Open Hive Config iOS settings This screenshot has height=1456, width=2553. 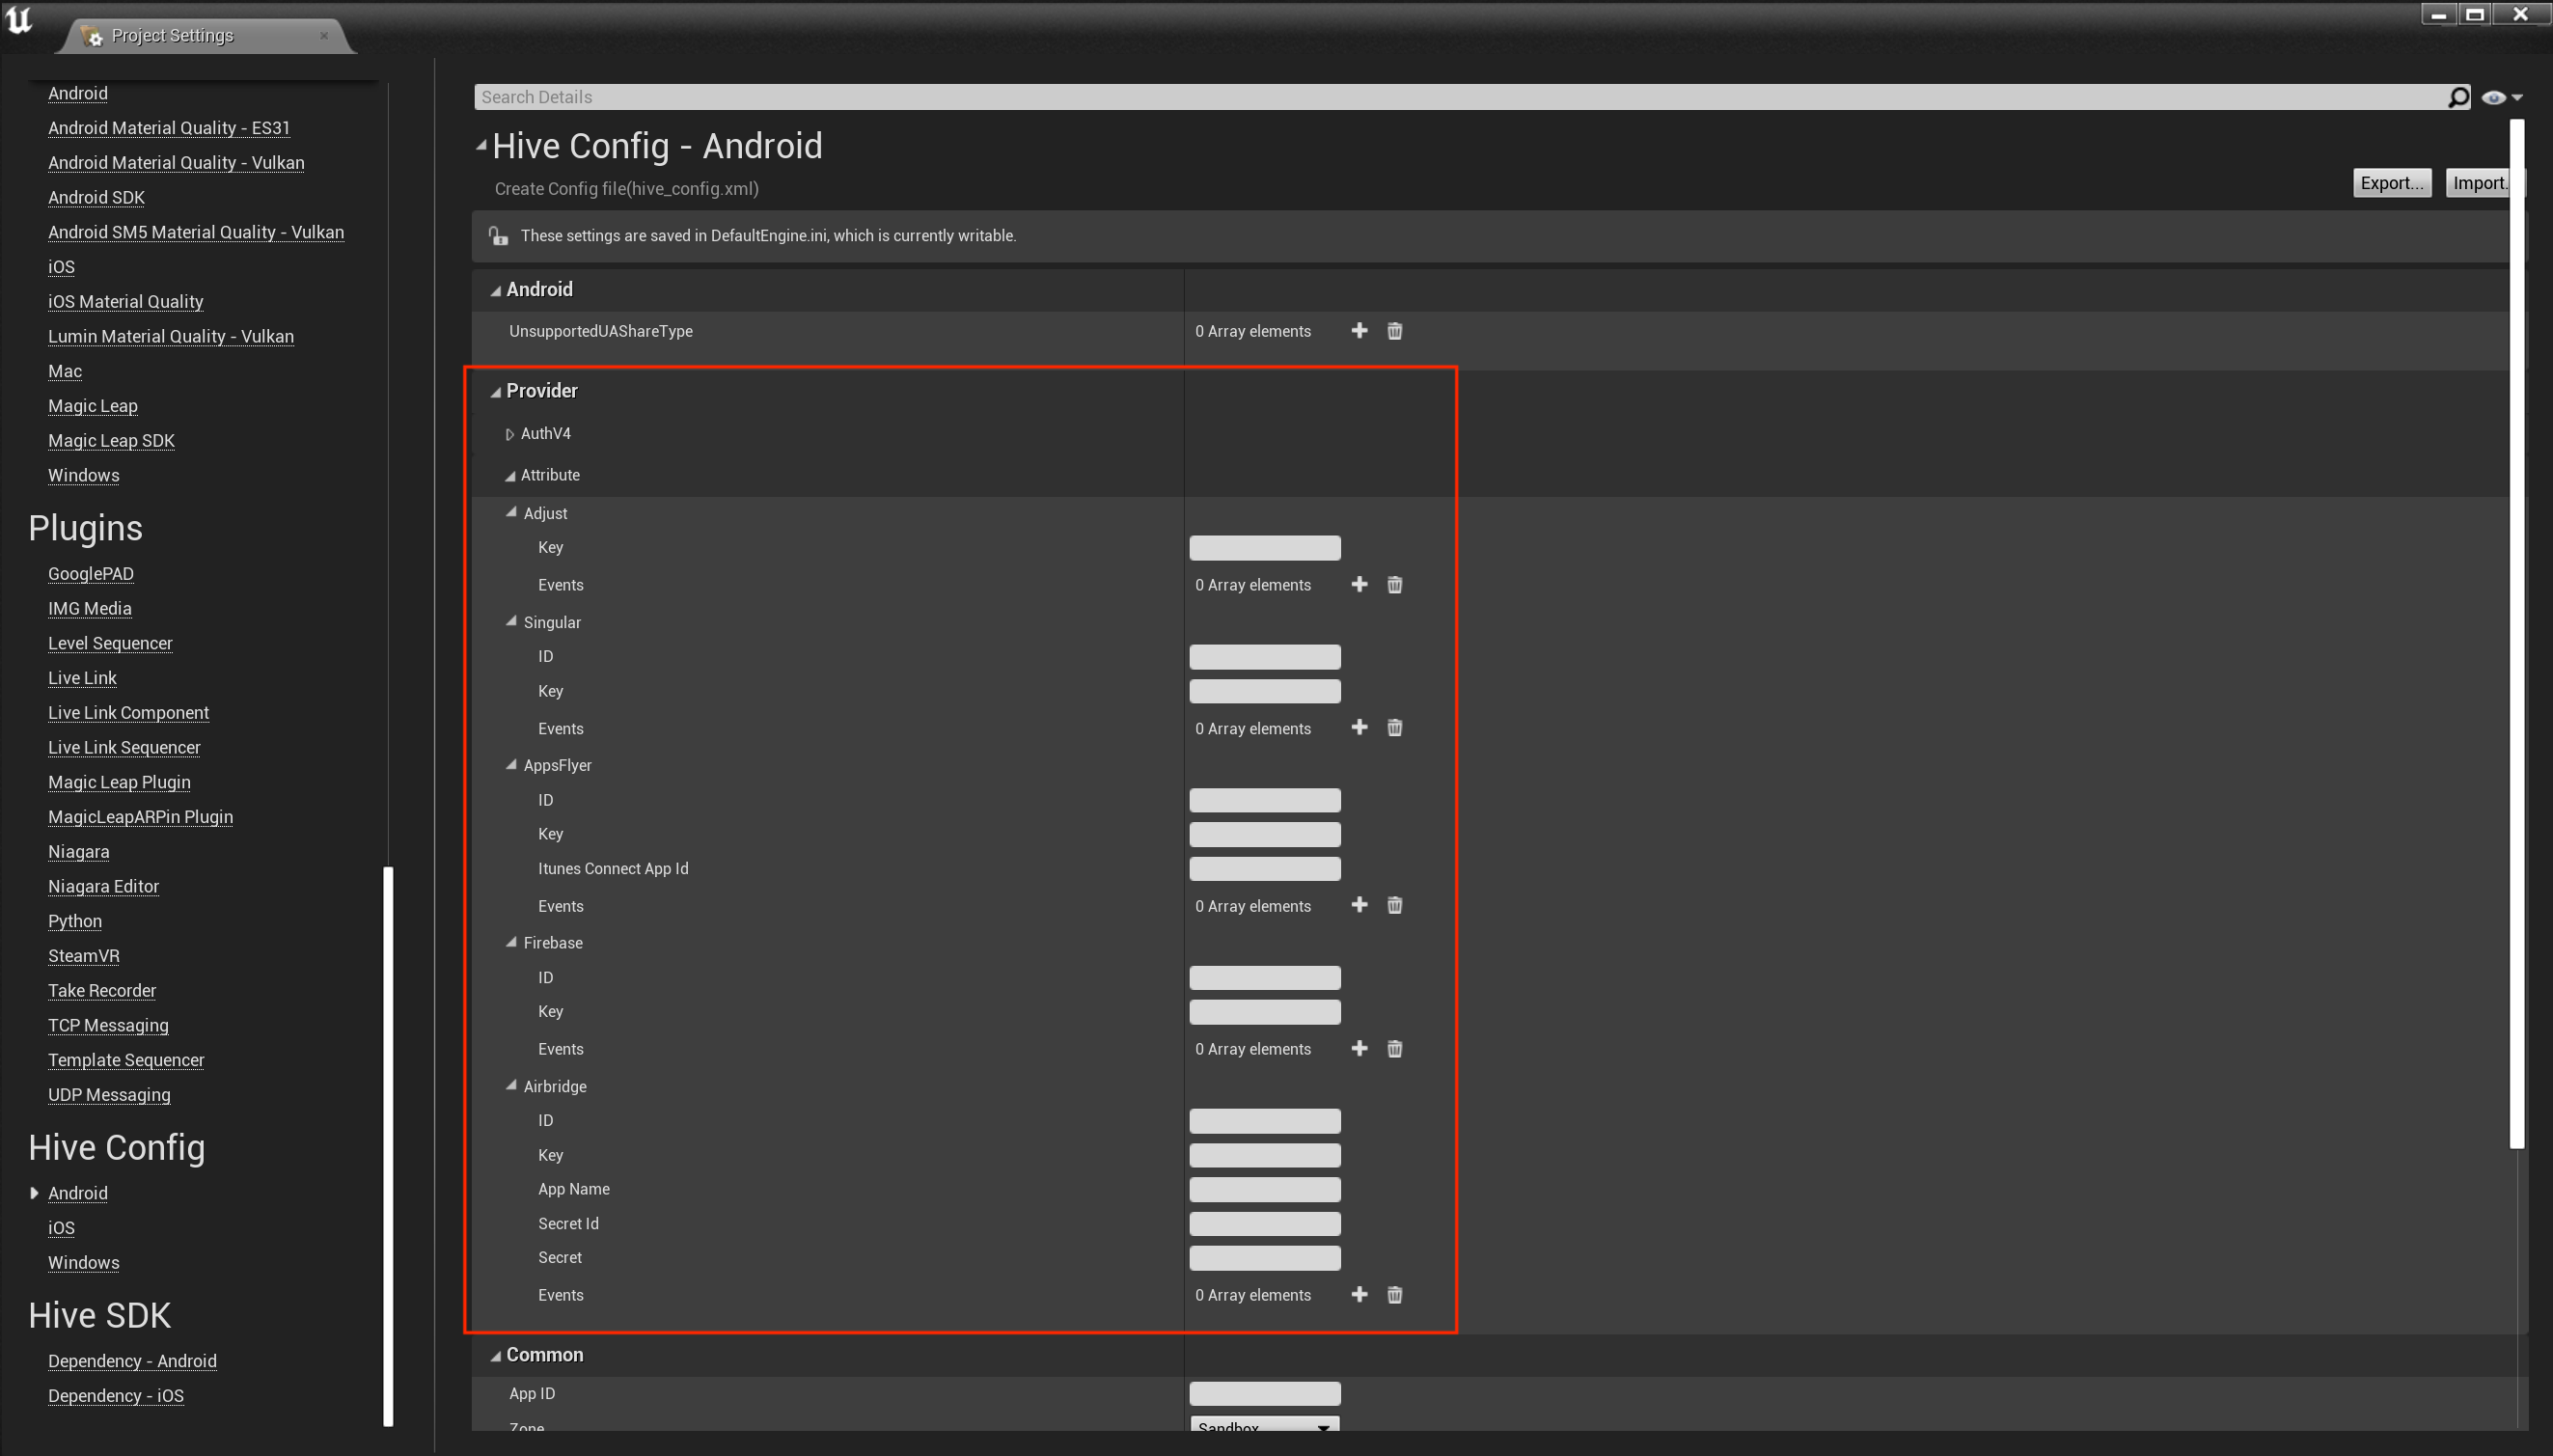(61, 1228)
